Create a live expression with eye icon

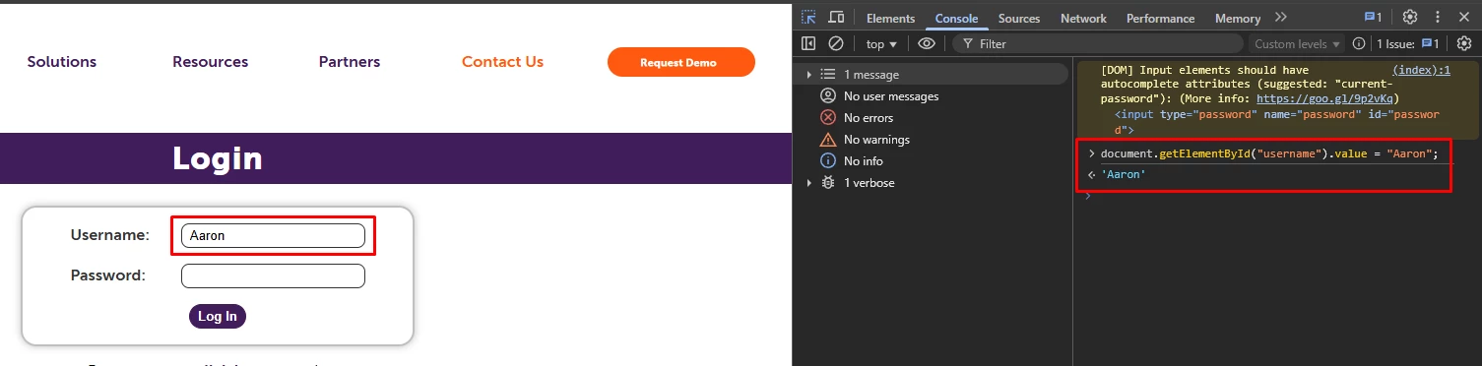pos(926,43)
